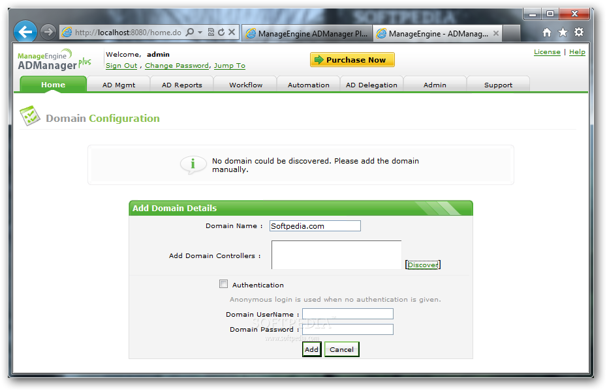
Task: Open the Admin tab
Action: [435, 85]
